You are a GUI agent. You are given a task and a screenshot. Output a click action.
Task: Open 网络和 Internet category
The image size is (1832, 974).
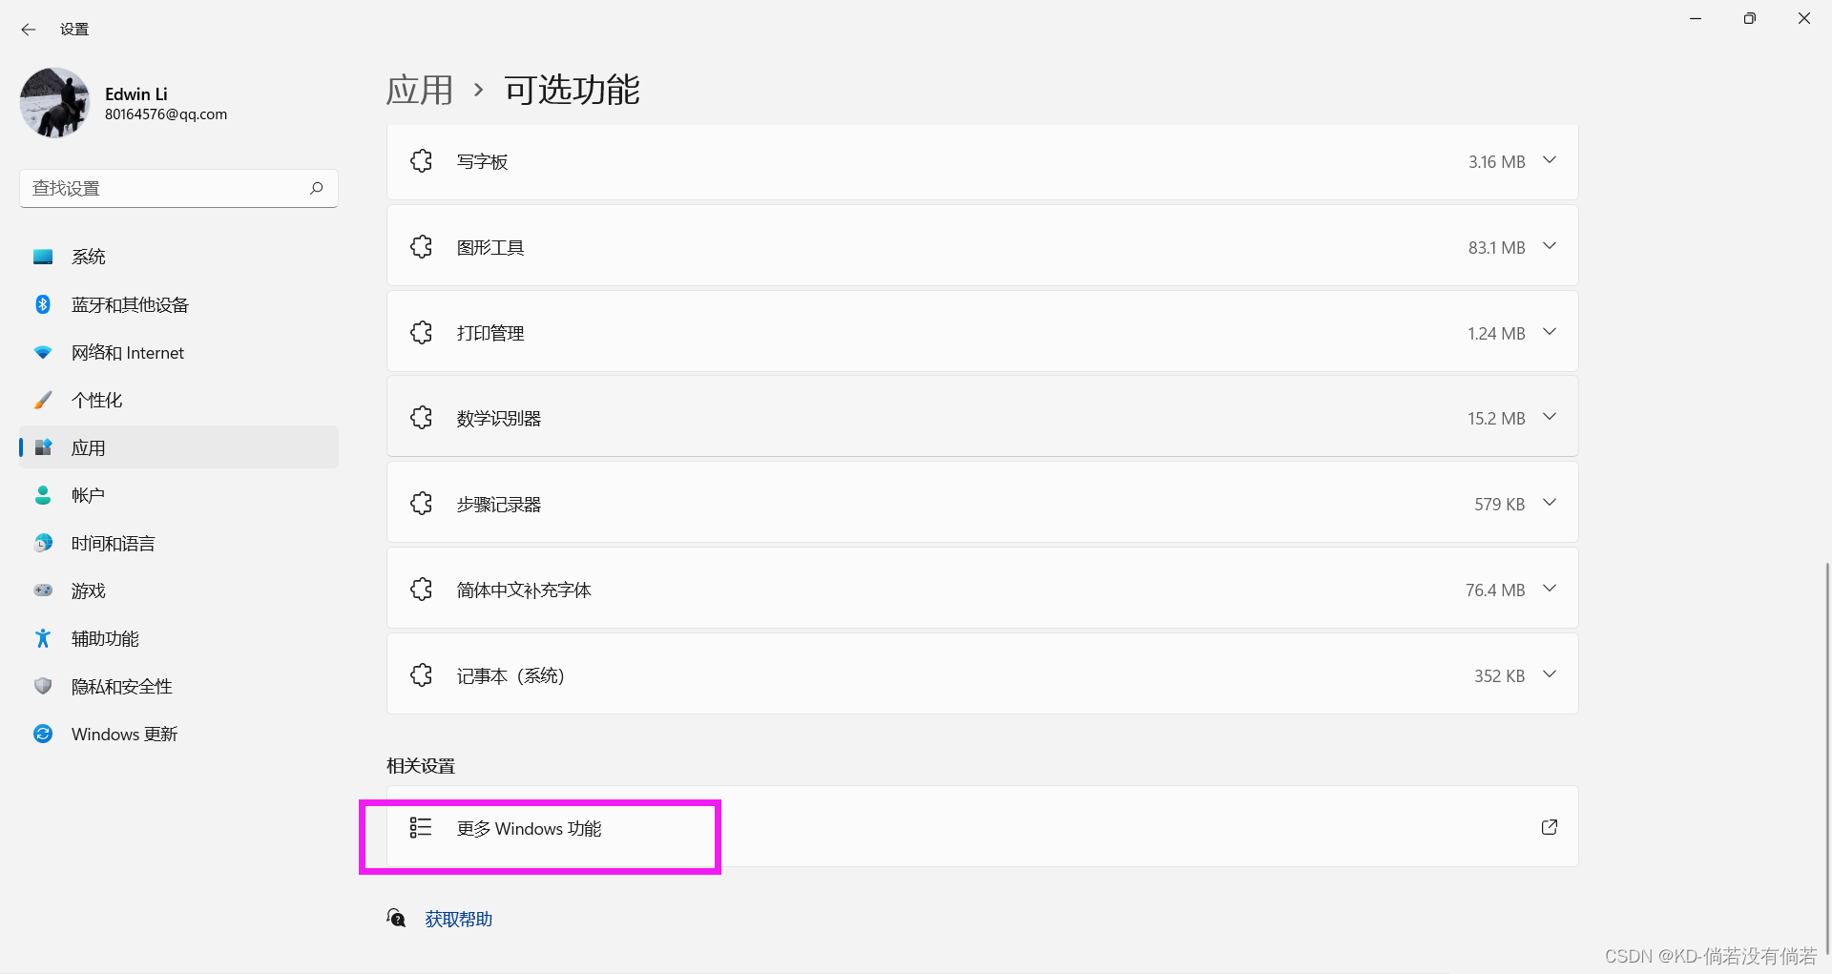(178, 352)
